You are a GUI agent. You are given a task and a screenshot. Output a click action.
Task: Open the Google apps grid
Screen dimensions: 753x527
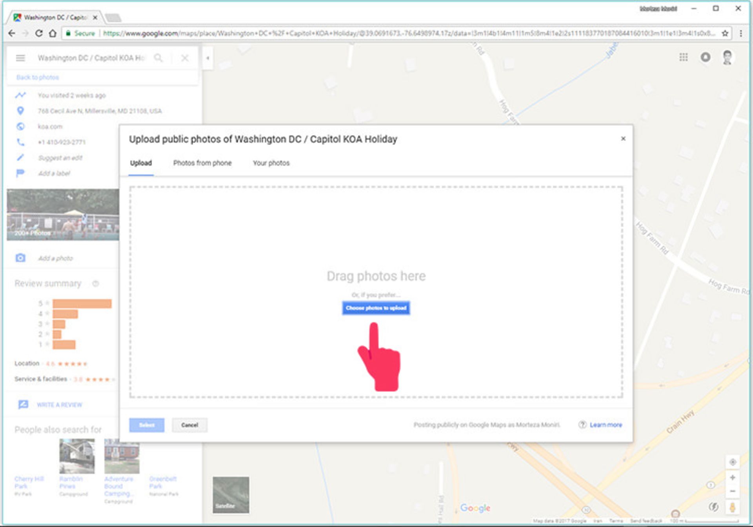(683, 57)
